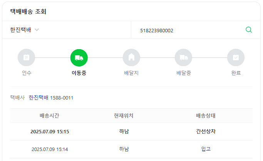
Task: Click the green 이동중 truck icon
Action: tap(79, 58)
